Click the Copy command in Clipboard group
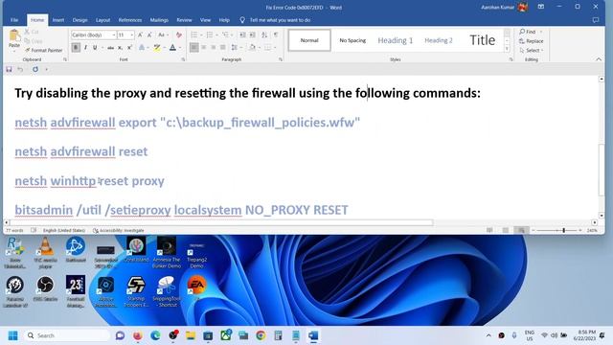613x345 pixels. coord(34,40)
